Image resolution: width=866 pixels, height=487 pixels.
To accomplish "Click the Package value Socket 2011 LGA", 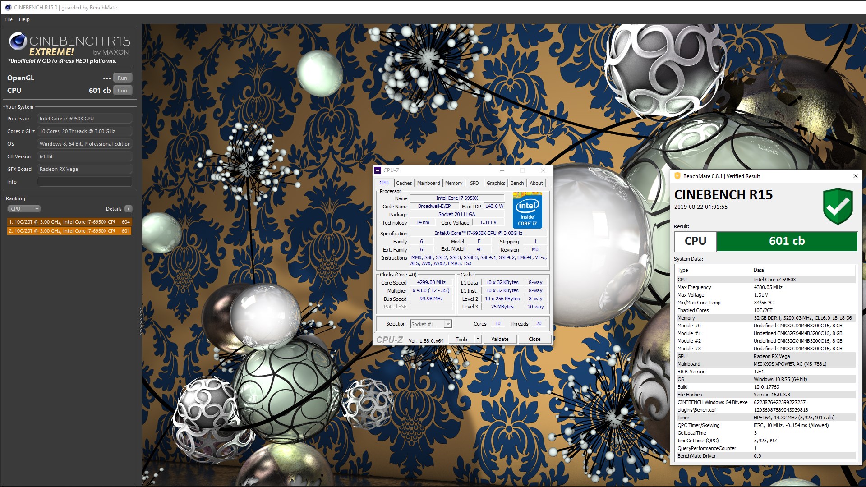I will pos(456,215).
